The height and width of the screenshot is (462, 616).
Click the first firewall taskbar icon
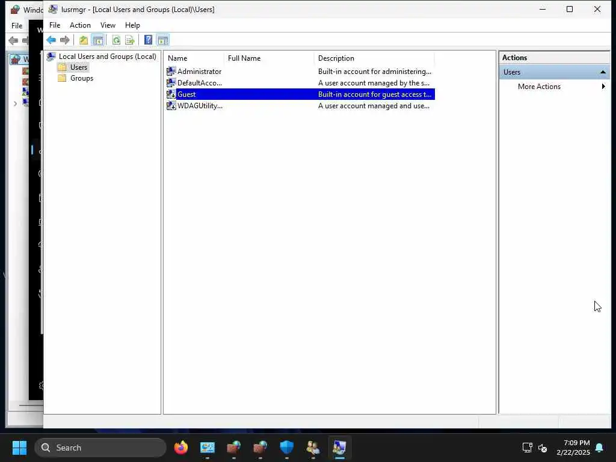pyautogui.click(x=234, y=447)
